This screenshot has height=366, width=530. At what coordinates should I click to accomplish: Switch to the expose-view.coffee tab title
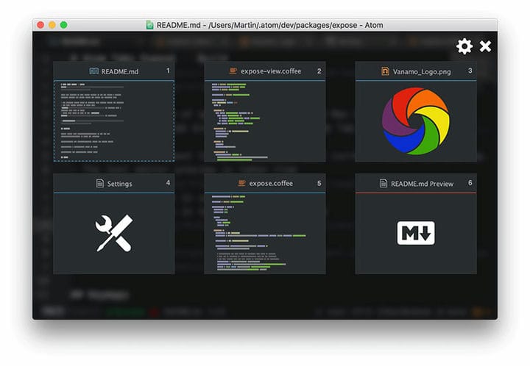(x=271, y=71)
